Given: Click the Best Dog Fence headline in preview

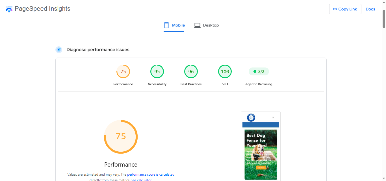Looking at the screenshot, I should [257, 140].
